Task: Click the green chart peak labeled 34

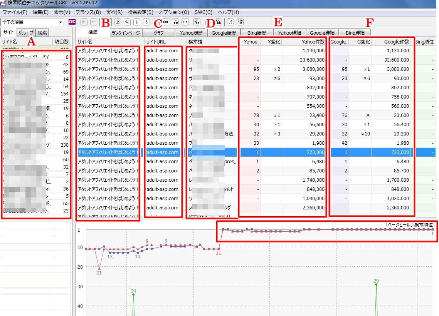Action: point(133,294)
